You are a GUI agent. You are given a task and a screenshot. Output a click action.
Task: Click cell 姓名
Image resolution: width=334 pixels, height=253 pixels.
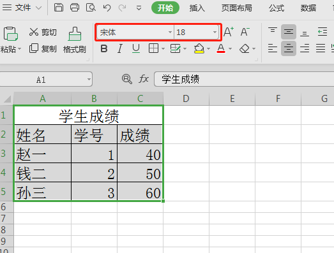pos(43,134)
